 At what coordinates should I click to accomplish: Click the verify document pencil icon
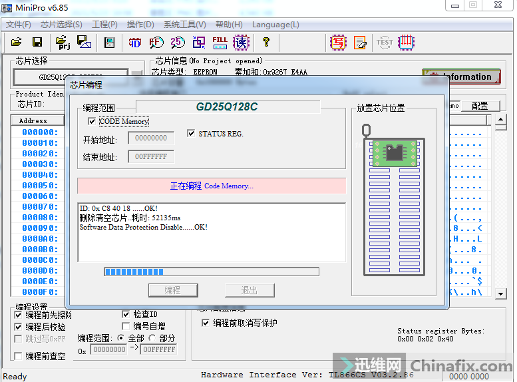coord(360,43)
